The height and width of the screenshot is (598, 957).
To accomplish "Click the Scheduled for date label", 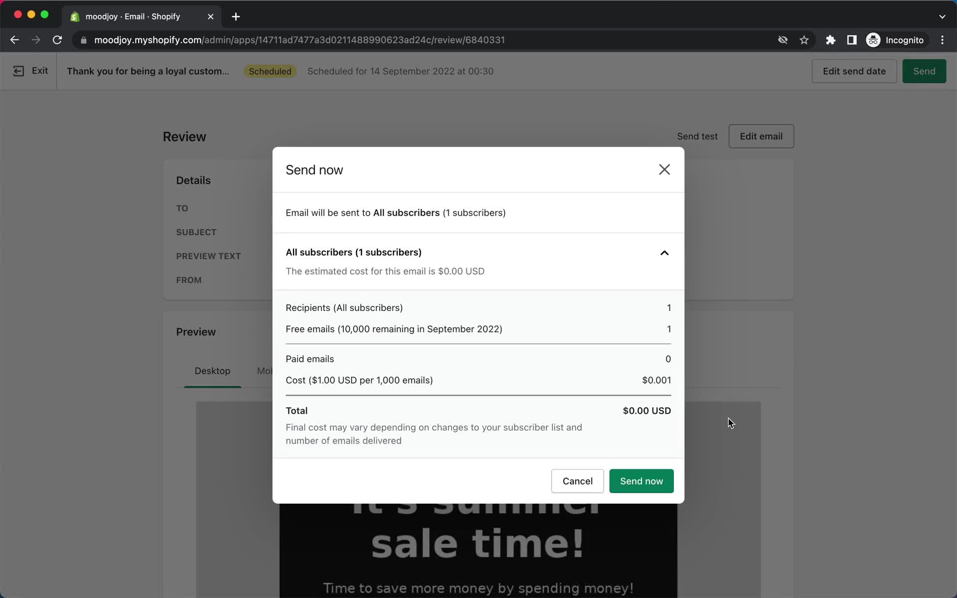I will pyautogui.click(x=400, y=71).
